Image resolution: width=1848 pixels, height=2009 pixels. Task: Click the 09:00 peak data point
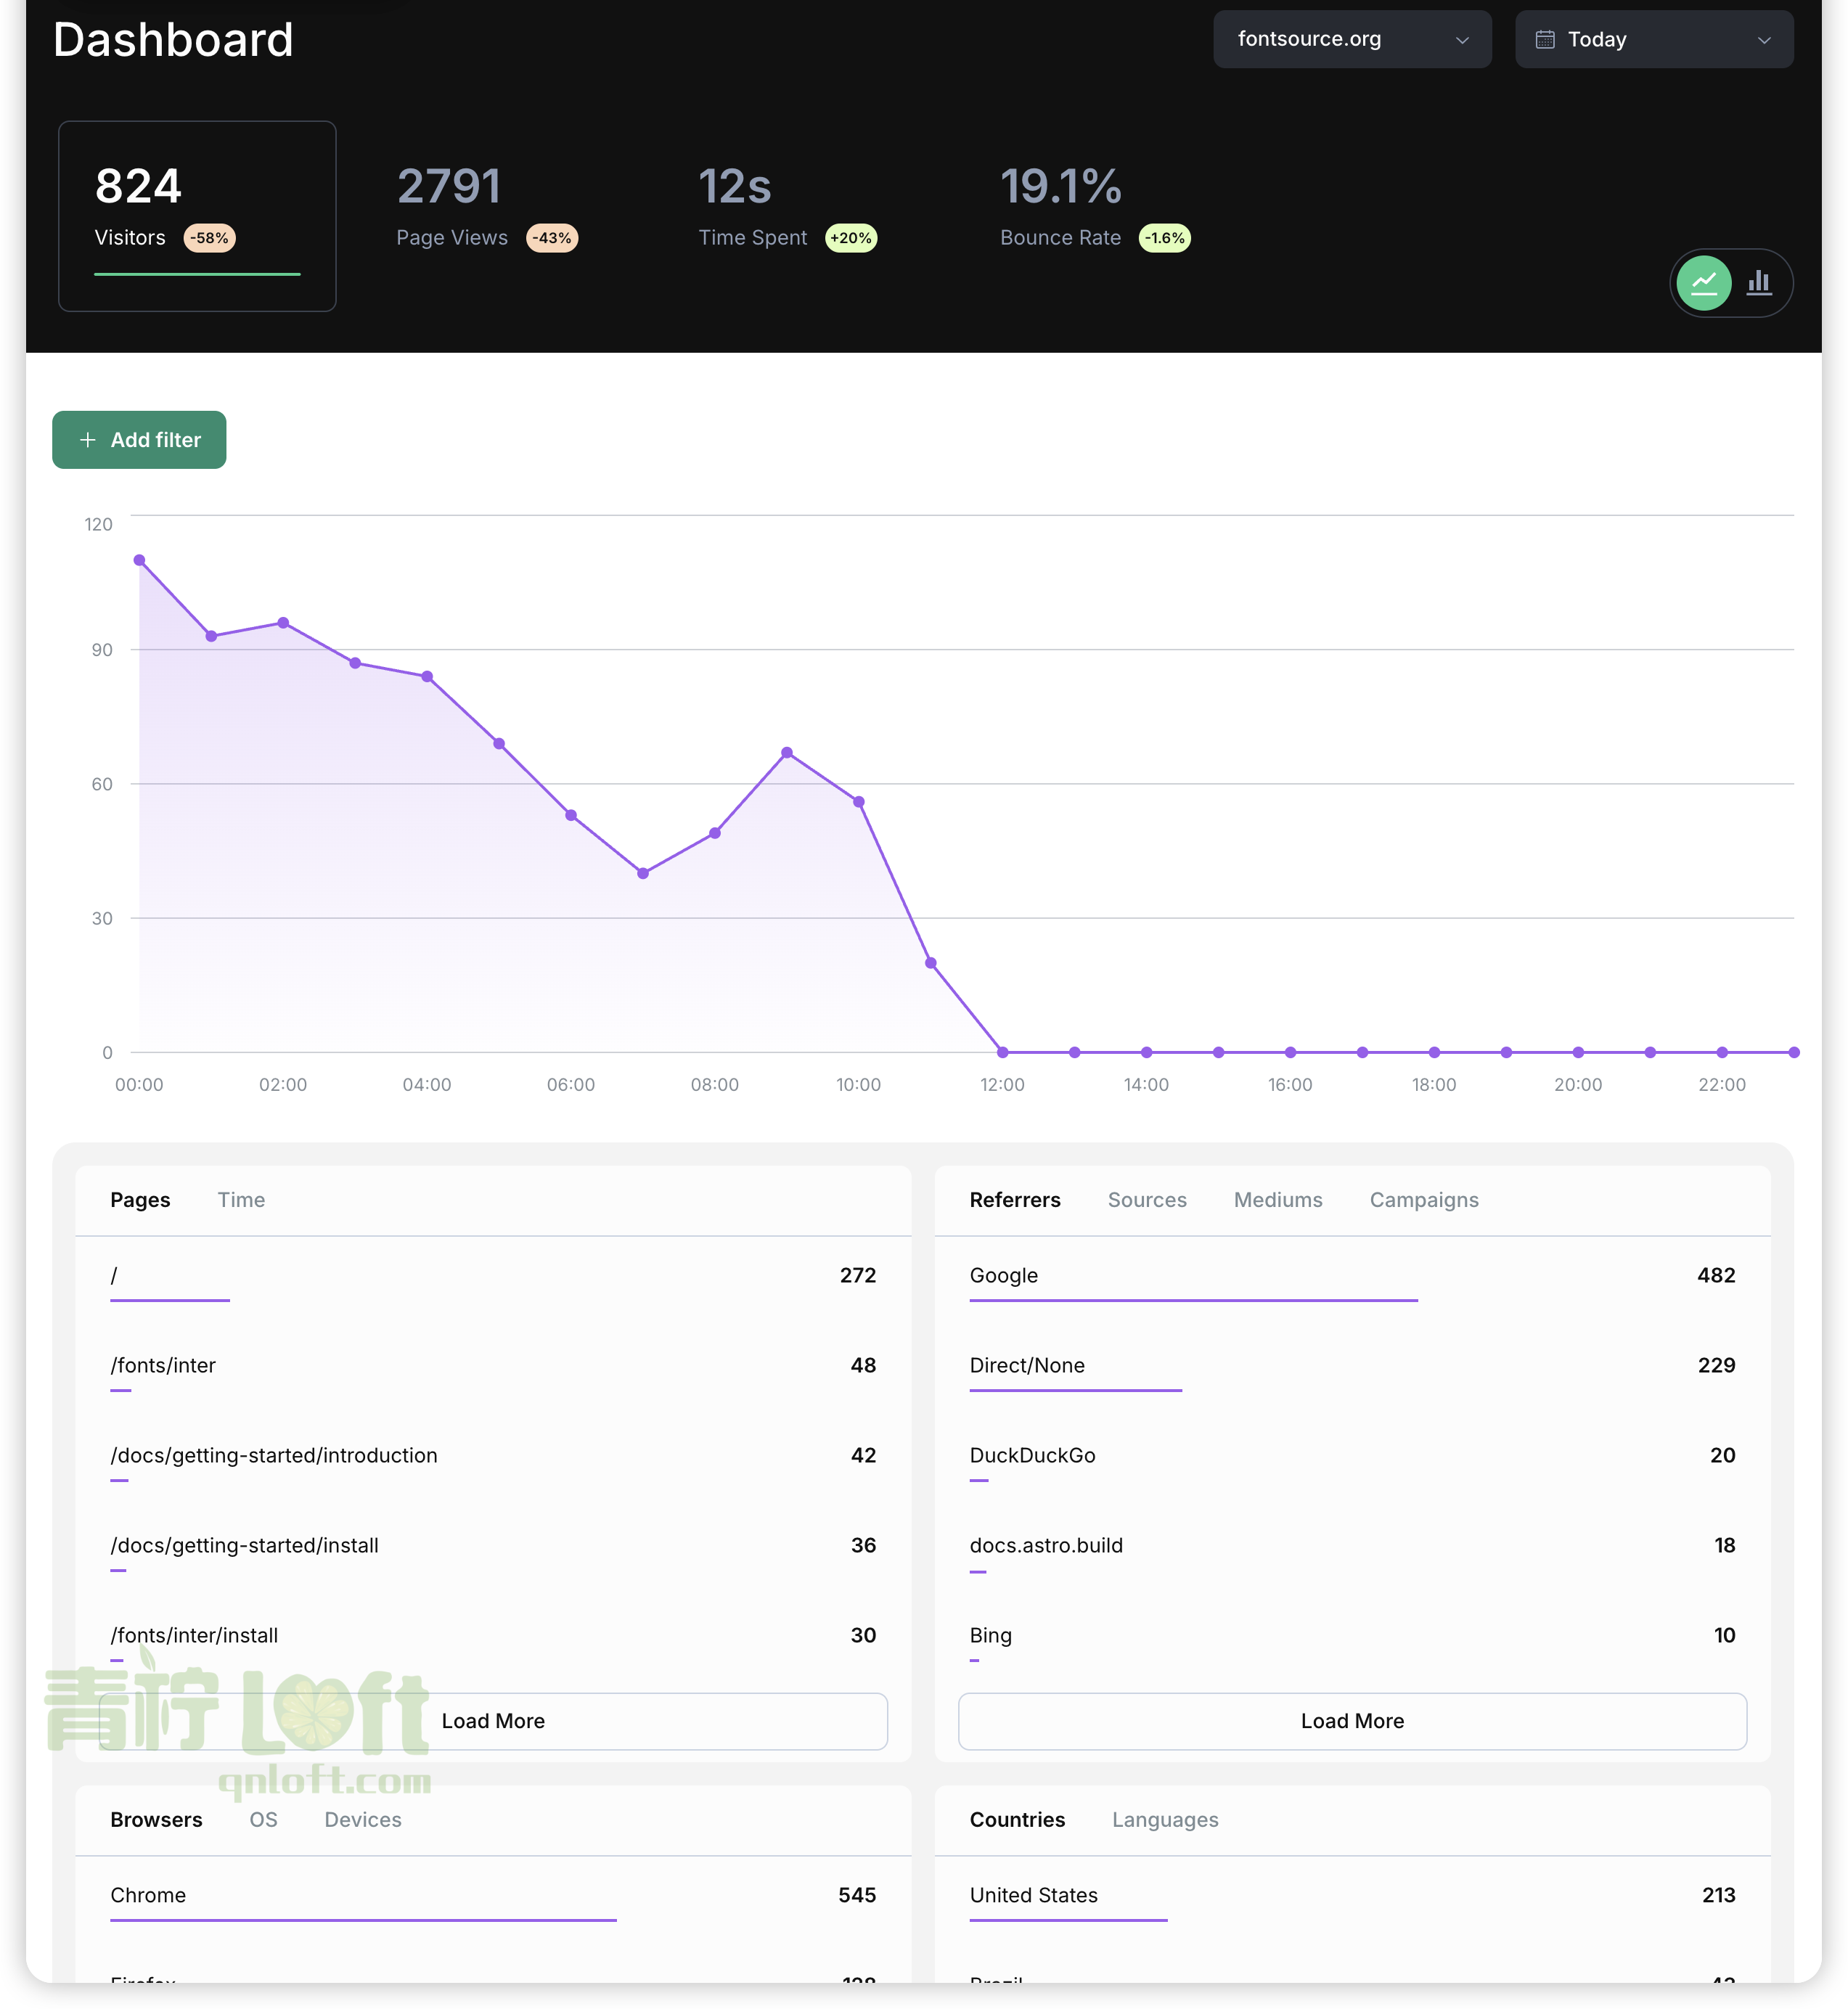tap(787, 752)
